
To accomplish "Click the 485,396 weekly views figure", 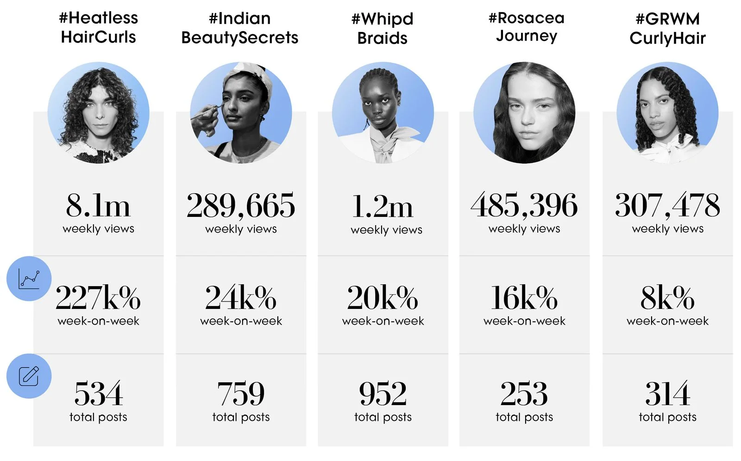I will (x=524, y=213).
